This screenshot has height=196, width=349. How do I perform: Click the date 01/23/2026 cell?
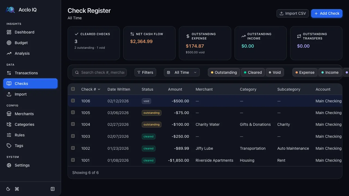pos(118,148)
